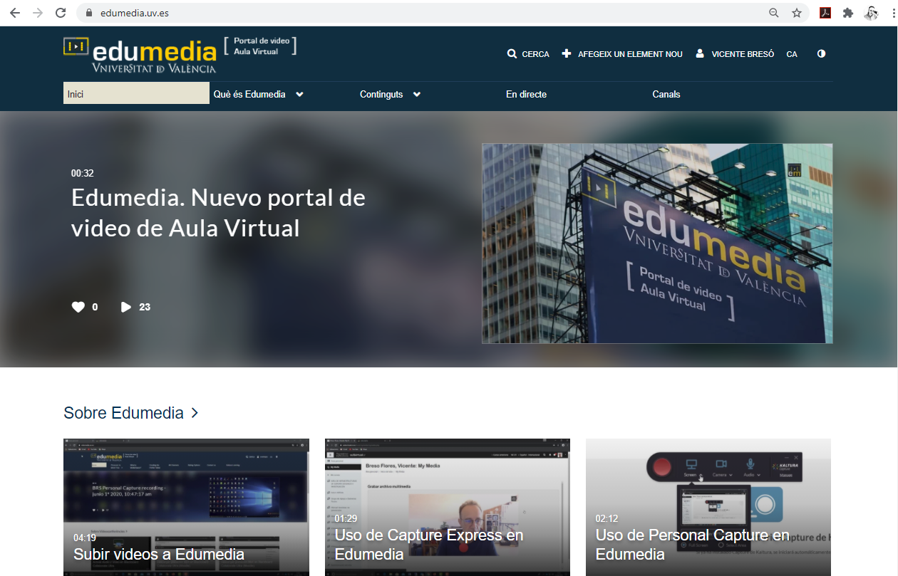Go to the Canals menu item
Image resolution: width=898 pixels, height=576 pixels.
(x=666, y=94)
